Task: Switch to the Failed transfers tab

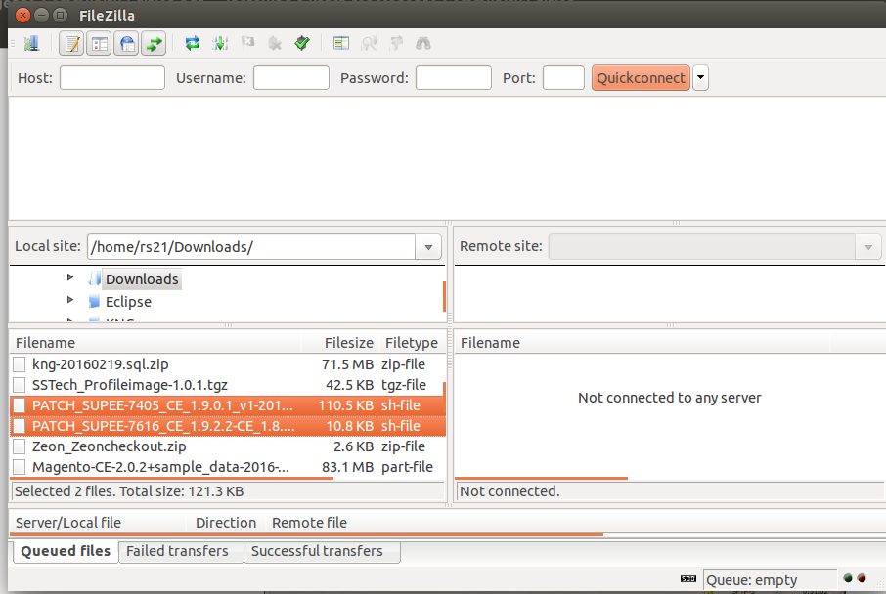Action: click(177, 551)
